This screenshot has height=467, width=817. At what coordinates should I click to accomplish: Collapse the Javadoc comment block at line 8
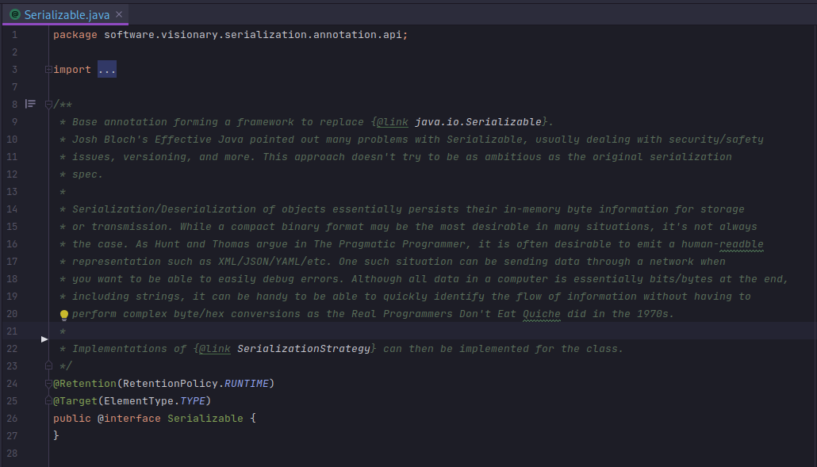[x=48, y=105]
